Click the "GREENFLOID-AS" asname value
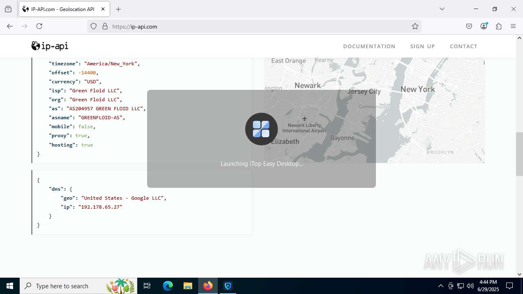The height and width of the screenshot is (294, 523). [101, 118]
